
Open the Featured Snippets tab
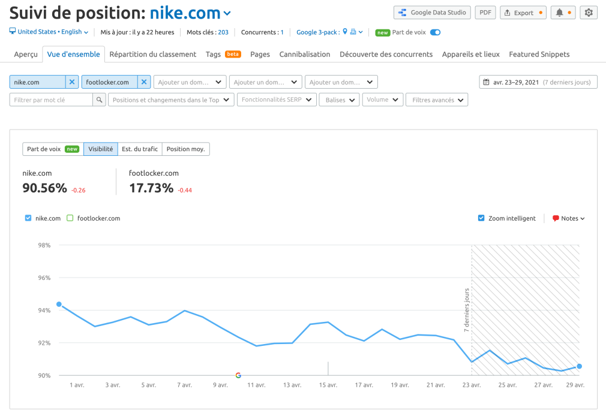click(x=539, y=55)
